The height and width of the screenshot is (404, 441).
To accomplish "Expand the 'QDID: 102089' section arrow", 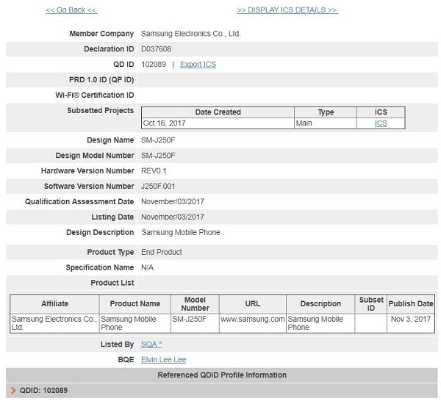I will pyautogui.click(x=13, y=391).
